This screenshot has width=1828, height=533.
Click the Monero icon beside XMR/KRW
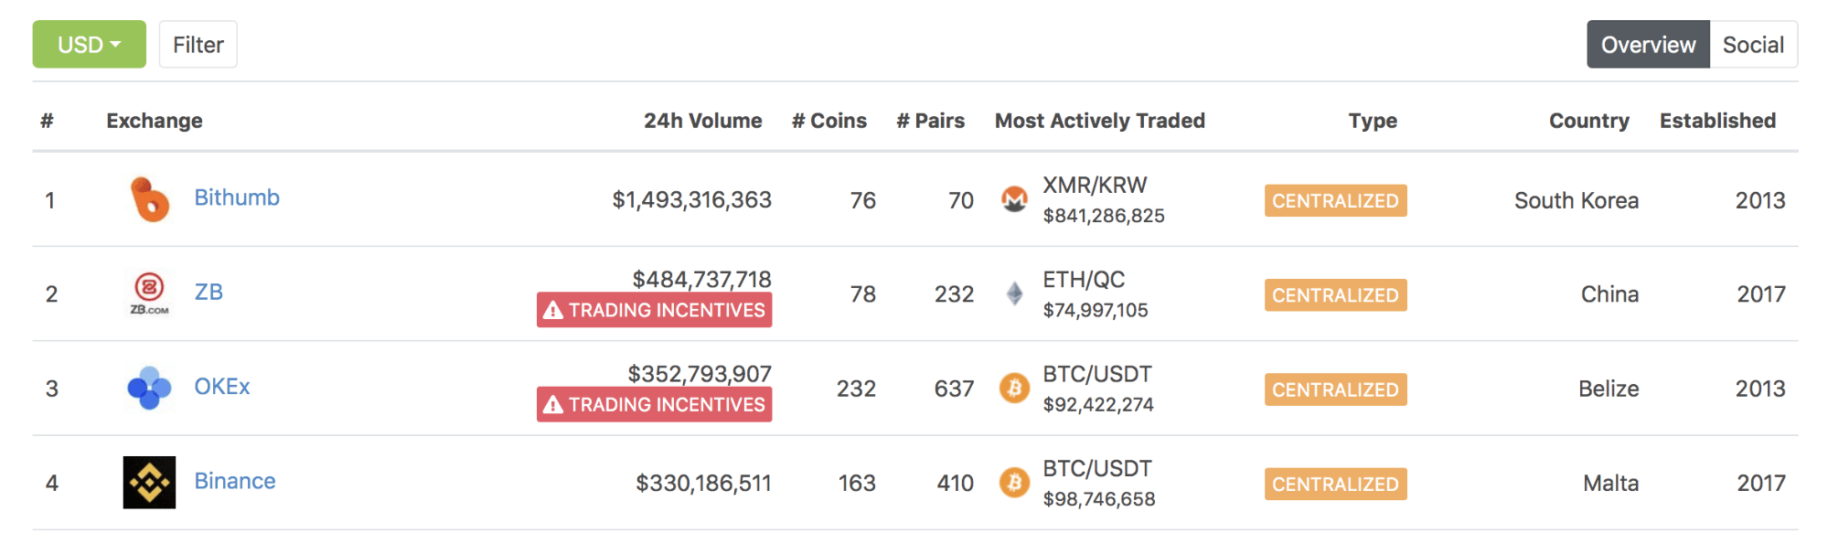click(x=1014, y=199)
